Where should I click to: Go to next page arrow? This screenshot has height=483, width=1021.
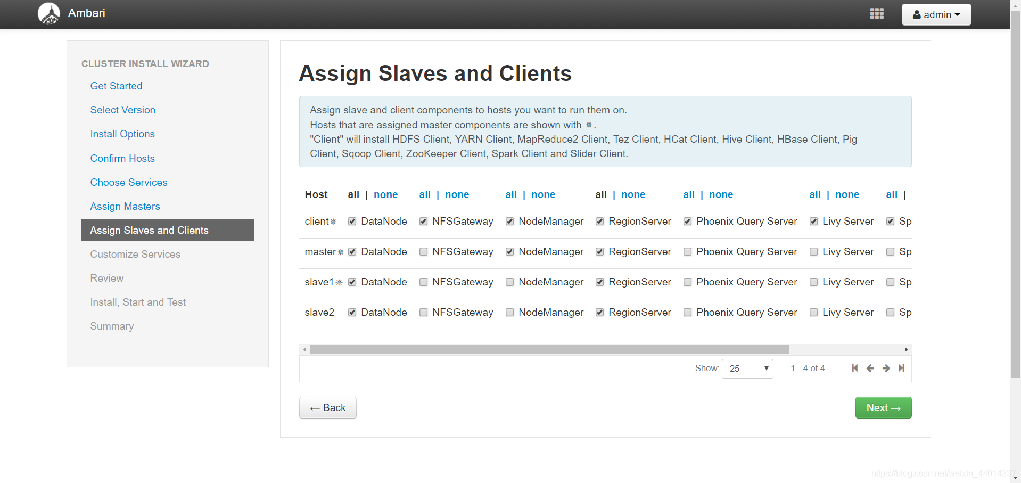(886, 368)
